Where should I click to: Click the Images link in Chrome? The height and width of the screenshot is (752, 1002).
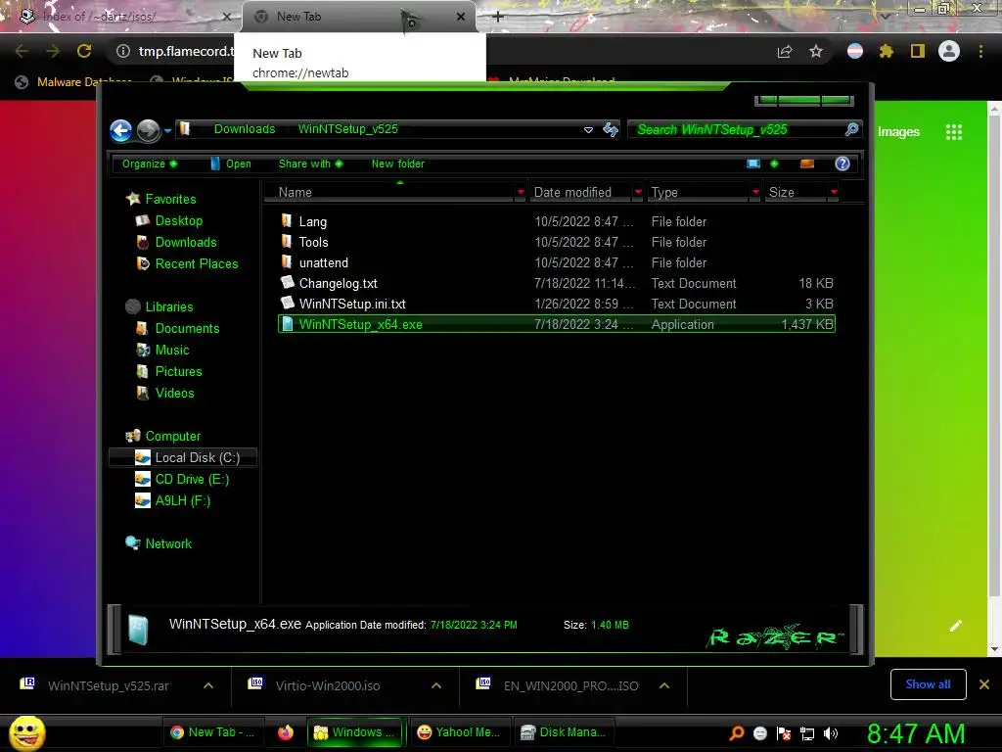point(898,132)
